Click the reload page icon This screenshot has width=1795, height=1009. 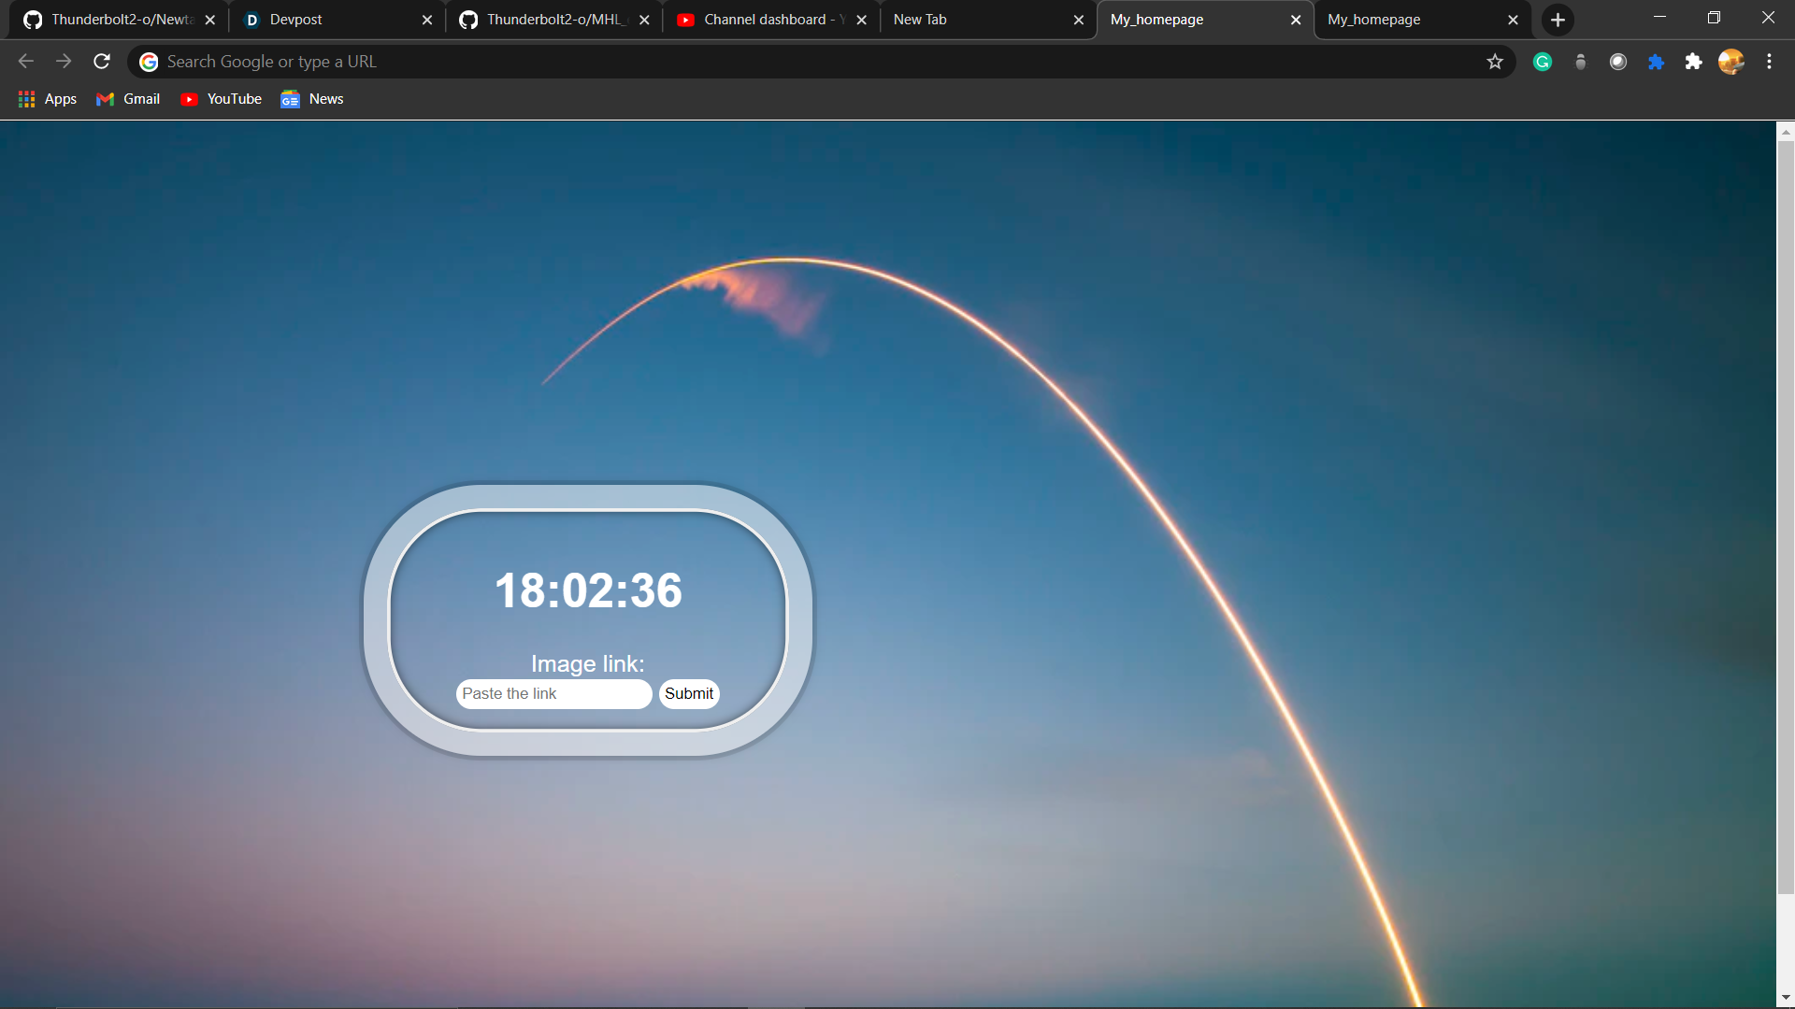pos(102,62)
